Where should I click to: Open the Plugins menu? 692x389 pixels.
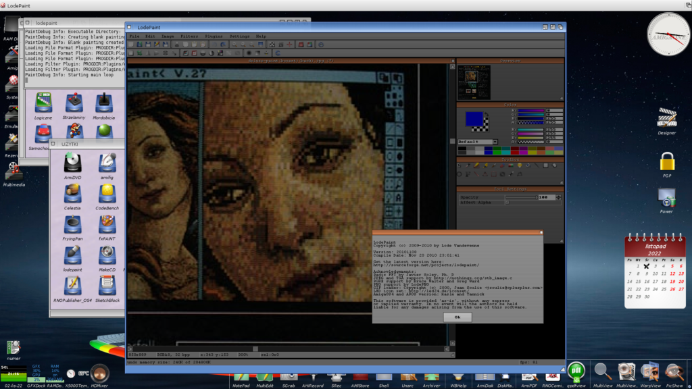tap(214, 36)
